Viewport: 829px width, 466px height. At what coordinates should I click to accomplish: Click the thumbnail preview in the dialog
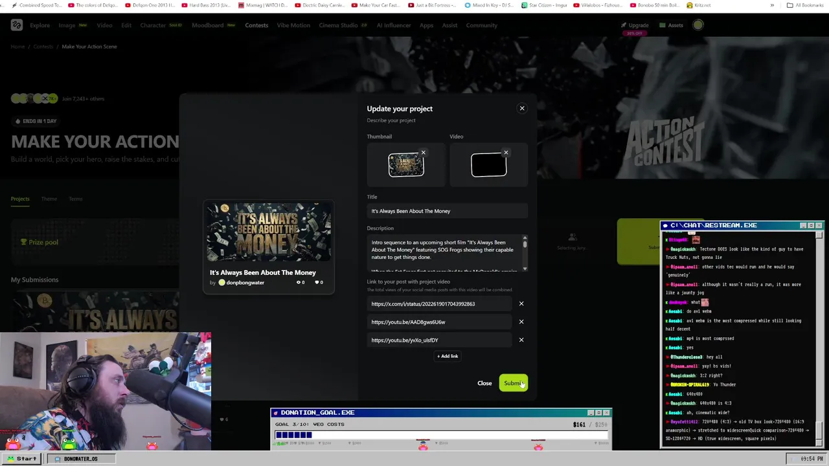tap(406, 165)
